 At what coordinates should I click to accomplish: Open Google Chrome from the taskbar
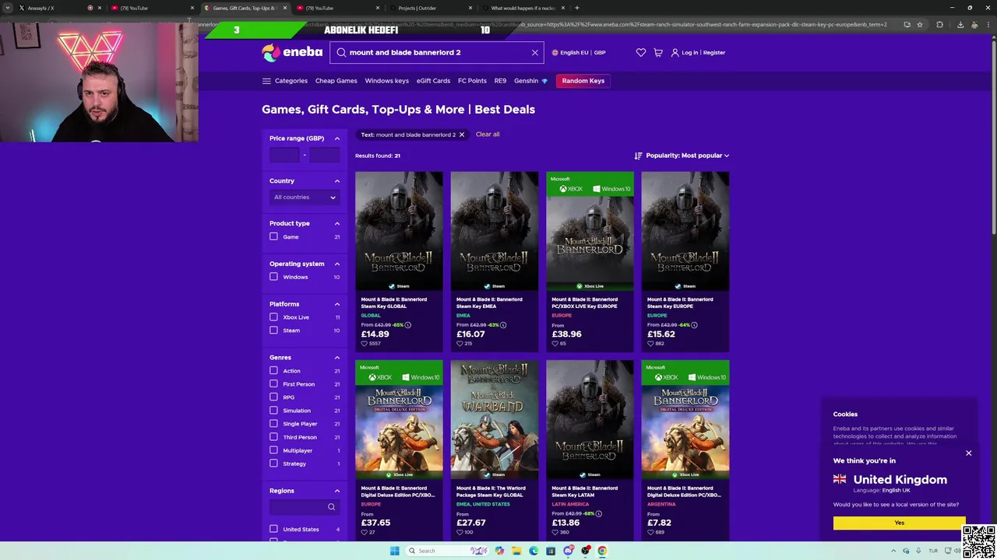click(x=602, y=551)
